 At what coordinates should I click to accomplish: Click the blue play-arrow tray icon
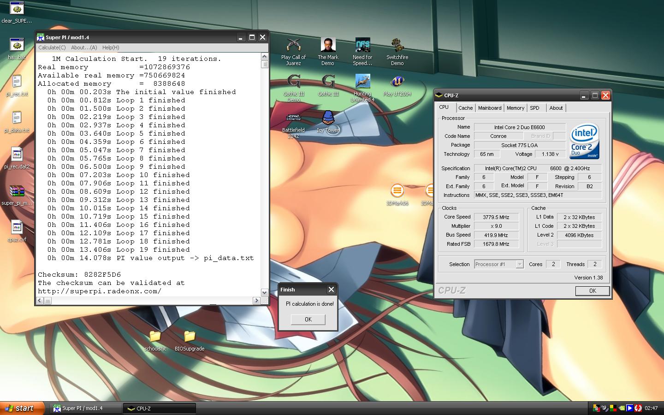click(x=630, y=408)
